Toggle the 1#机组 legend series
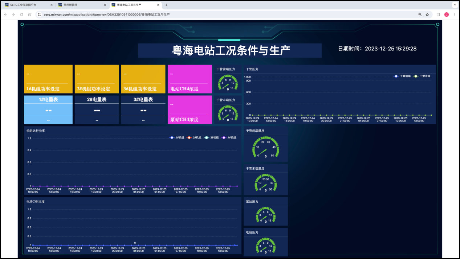Image resolution: width=460 pixels, height=259 pixels. coord(178,137)
